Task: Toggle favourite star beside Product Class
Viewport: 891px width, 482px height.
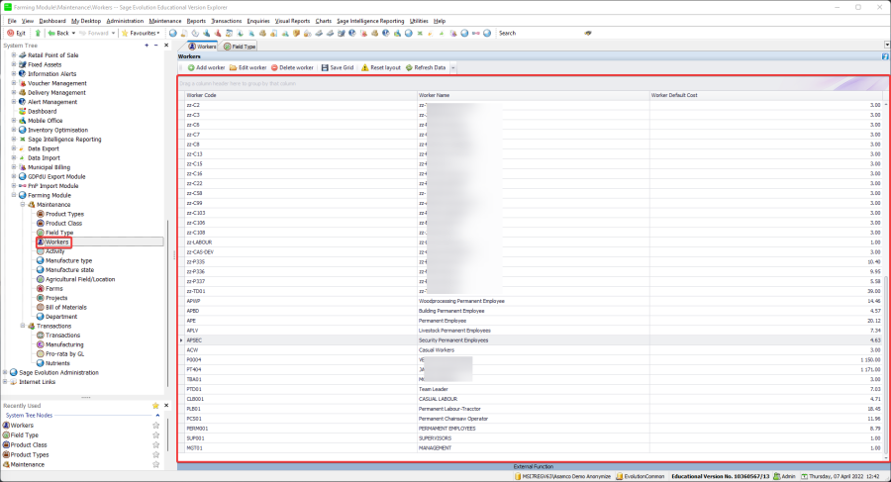Action: click(x=155, y=444)
